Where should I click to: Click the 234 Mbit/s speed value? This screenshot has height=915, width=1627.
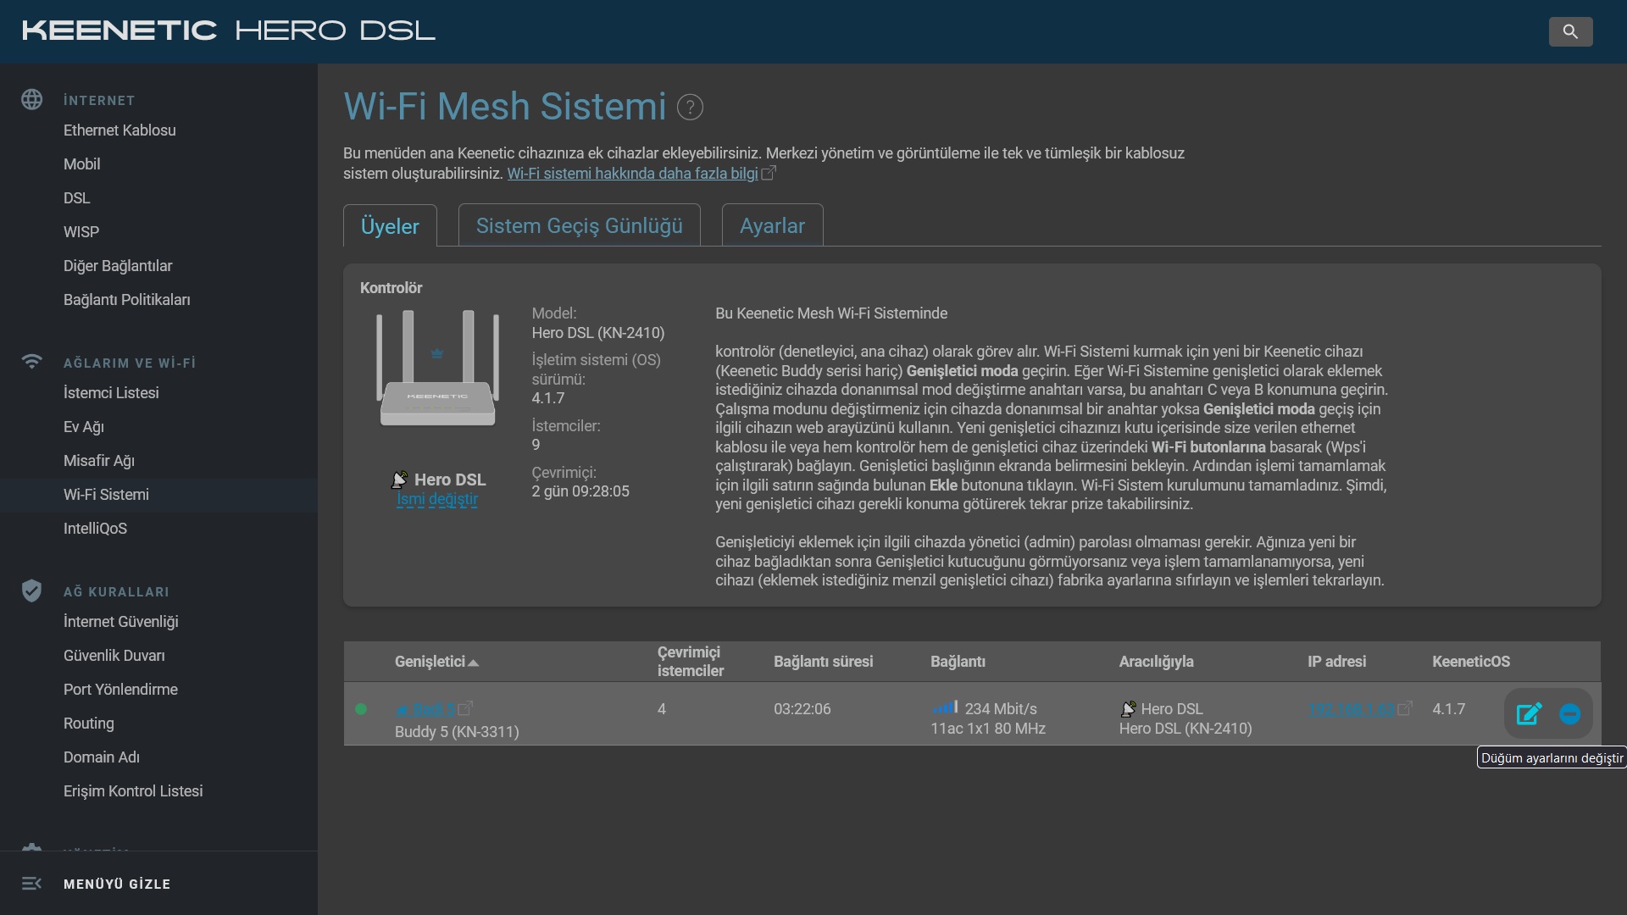(1001, 709)
